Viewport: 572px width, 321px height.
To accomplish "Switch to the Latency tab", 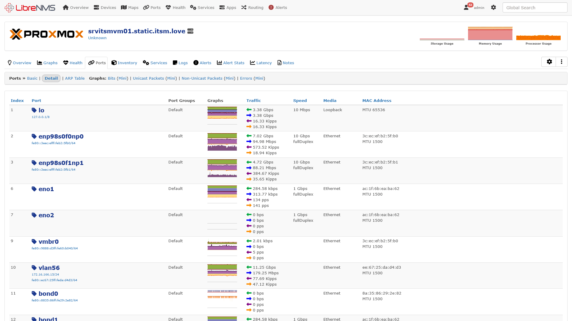I will [x=261, y=63].
